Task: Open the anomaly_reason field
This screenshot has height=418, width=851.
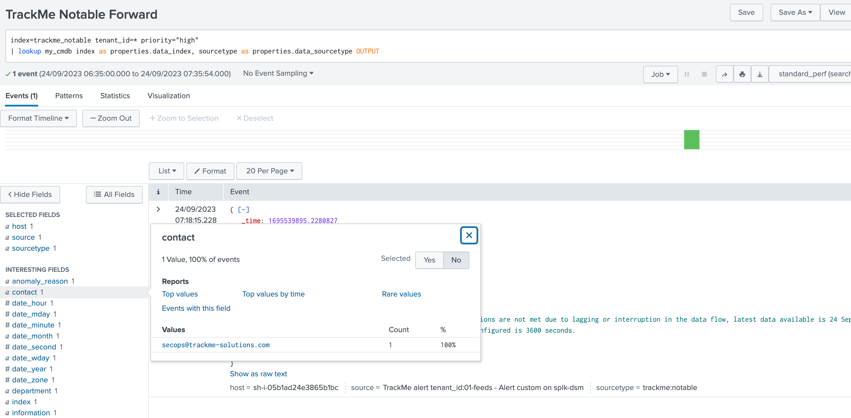Action: [40, 281]
